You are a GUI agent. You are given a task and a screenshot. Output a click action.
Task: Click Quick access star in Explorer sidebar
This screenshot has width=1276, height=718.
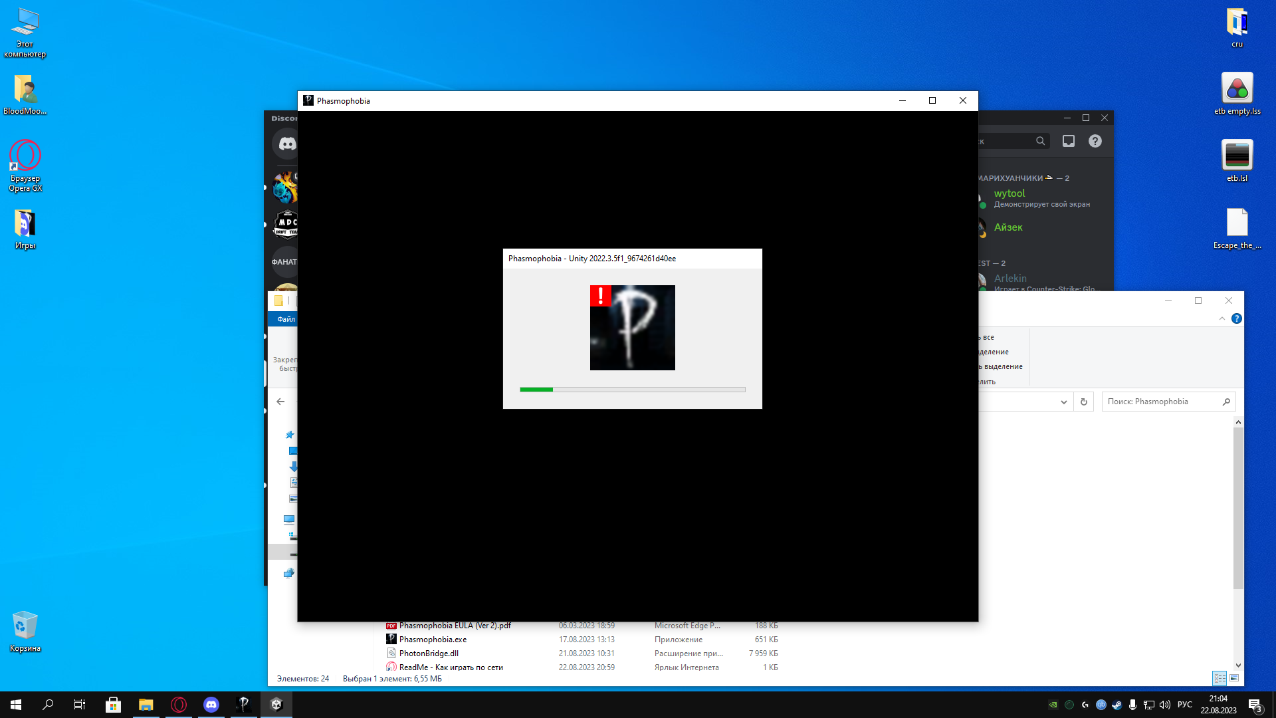pyautogui.click(x=290, y=435)
